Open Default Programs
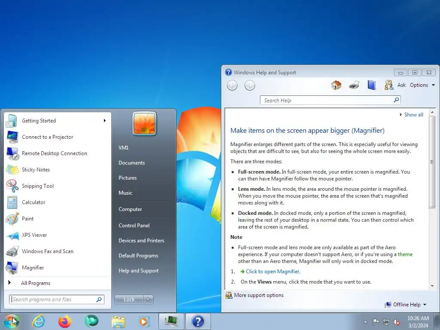 point(138,256)
